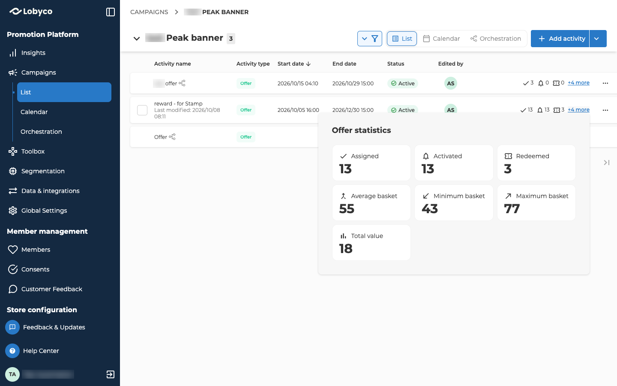Click the Add activity button
This screenshot has width=617, height=386.
click(560, 39)
